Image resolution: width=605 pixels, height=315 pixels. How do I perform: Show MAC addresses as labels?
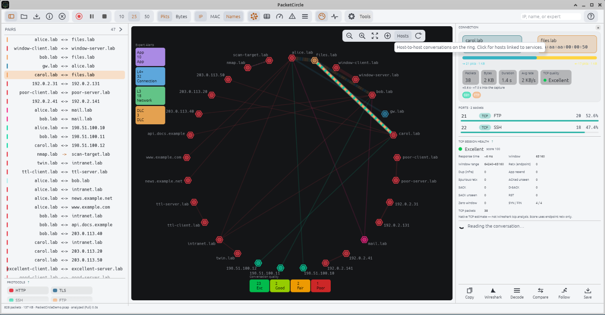pyautogui.click(x=215, y=16)
